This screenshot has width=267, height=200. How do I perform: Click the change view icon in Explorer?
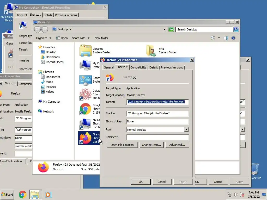213,38
